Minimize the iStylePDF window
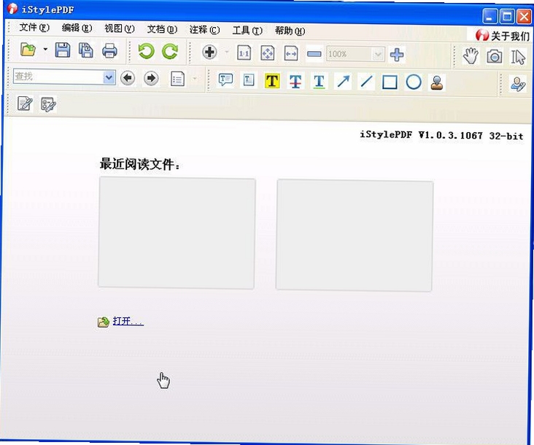The width and height of the screenshot is (534, 445). pyautogui.click(x=489, y=16)
